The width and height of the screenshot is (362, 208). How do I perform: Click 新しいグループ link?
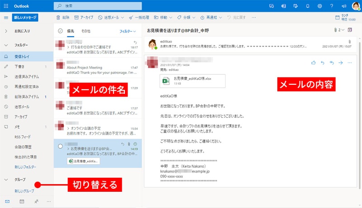pos(24,191)
